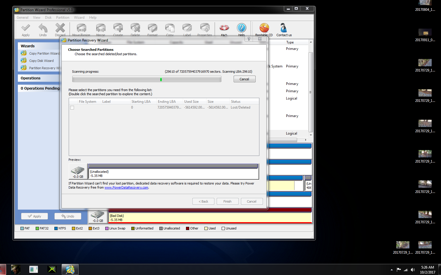Image resolution: width=441 pixels, height=275 pixels.
Task: Open the www.PowerDataRecovery.com link
Action: (x=126, y=187)
